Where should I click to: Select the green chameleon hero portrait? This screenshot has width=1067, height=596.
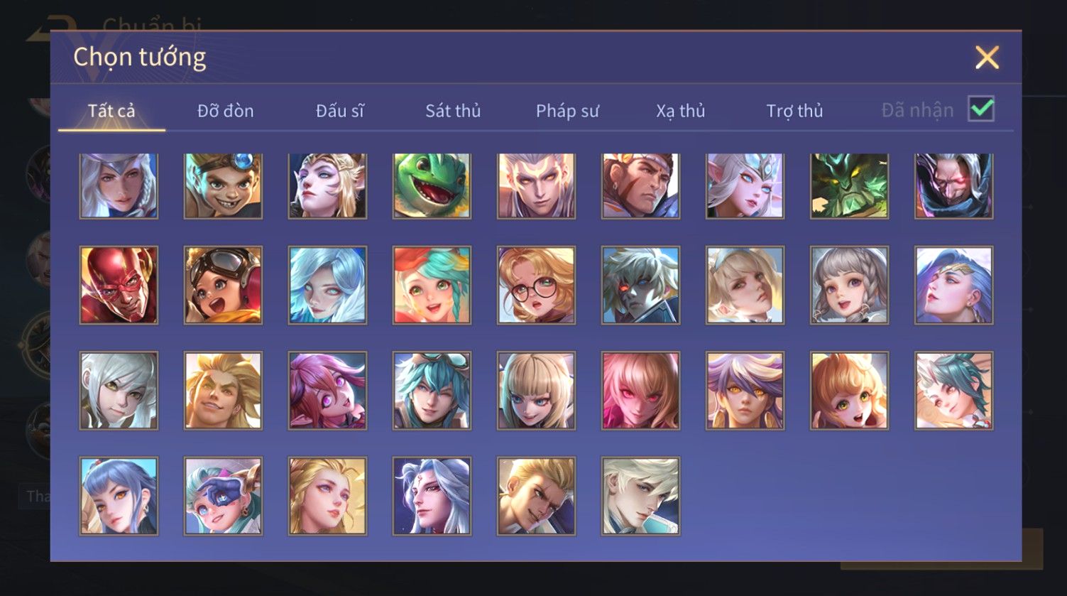[432, 185]
